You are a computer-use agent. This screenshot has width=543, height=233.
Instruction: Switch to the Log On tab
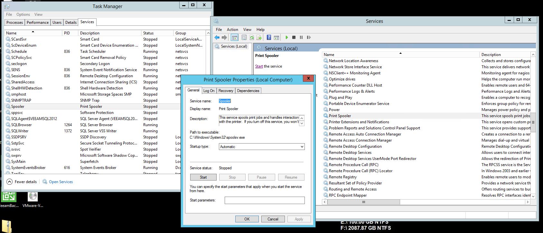[x=209, y=91]
